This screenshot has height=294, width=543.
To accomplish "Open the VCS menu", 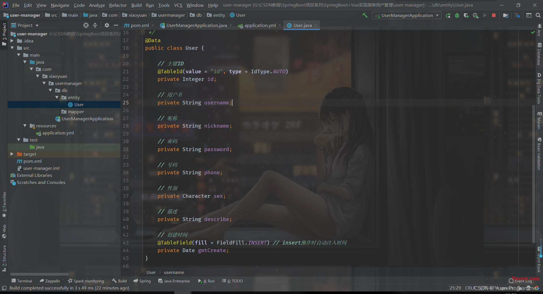I will point(178,5).
